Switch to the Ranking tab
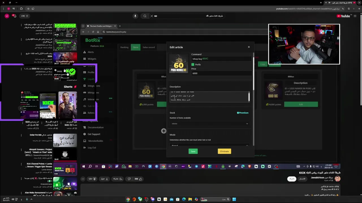Viewport: 362px width, 203px height. (124, 47)
